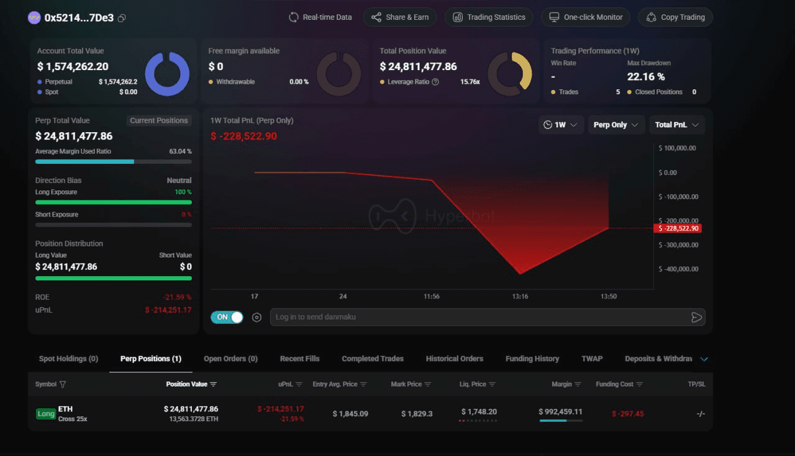Turn off the danmaku ON toggle
795x456 pixels.
[227, 317]
